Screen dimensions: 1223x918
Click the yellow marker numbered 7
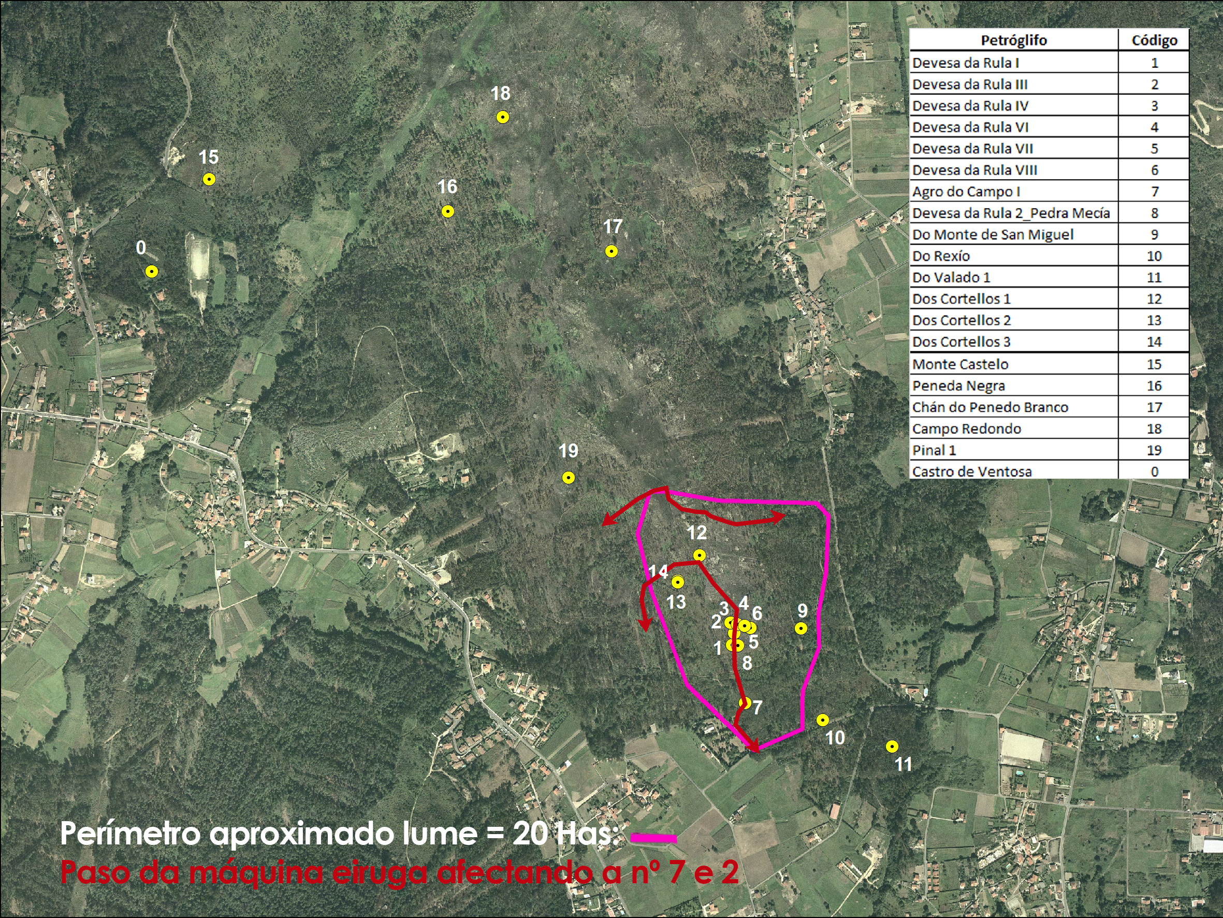pyautogui.click(x=744, y=704)
